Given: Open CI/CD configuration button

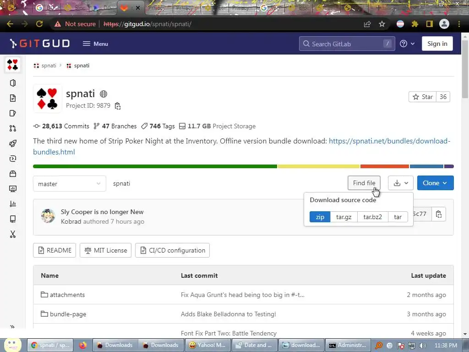Looking at the screenshot, I should pos(172,250).
